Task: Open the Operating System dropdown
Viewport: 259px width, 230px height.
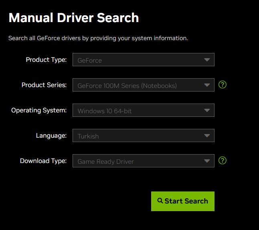Action: (x=144, y=110)
